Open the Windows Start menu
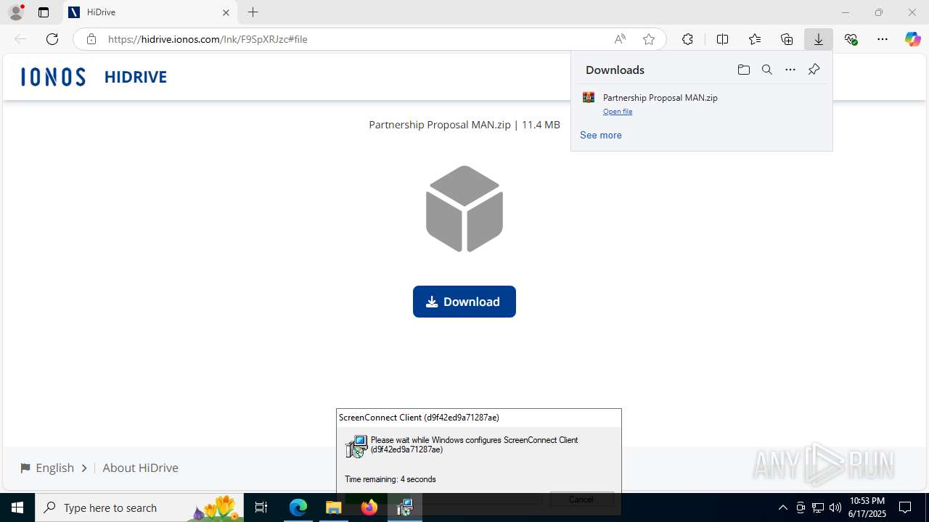Image resolution: width=929 pixels, height=522 pixels. pyautogui.click(x=17, y=507)
